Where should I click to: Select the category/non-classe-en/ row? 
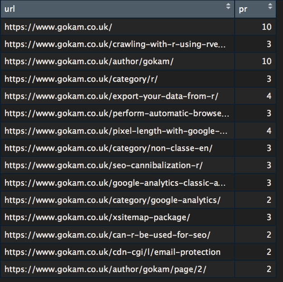click(x=108, y=148)
